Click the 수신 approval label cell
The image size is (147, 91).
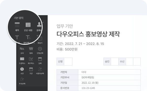coord(122,61)
